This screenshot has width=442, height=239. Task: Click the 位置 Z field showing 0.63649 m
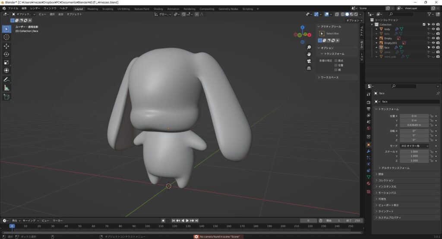pyautogui.click(x=414, y=125)
